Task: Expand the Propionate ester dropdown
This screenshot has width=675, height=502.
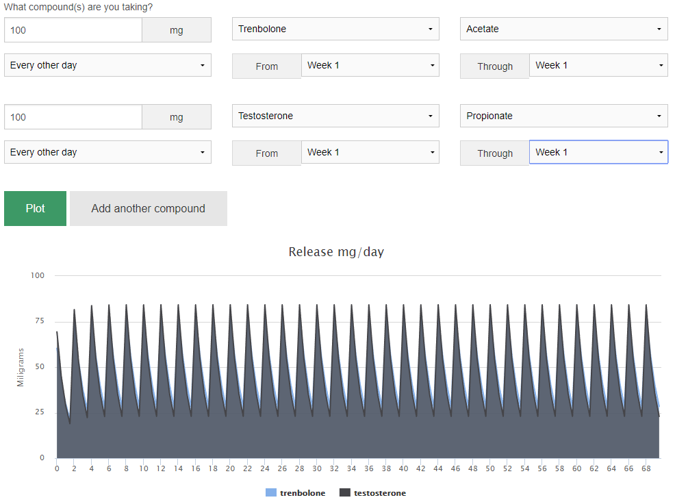Action: pyautogui.click(x=563, y=116)
